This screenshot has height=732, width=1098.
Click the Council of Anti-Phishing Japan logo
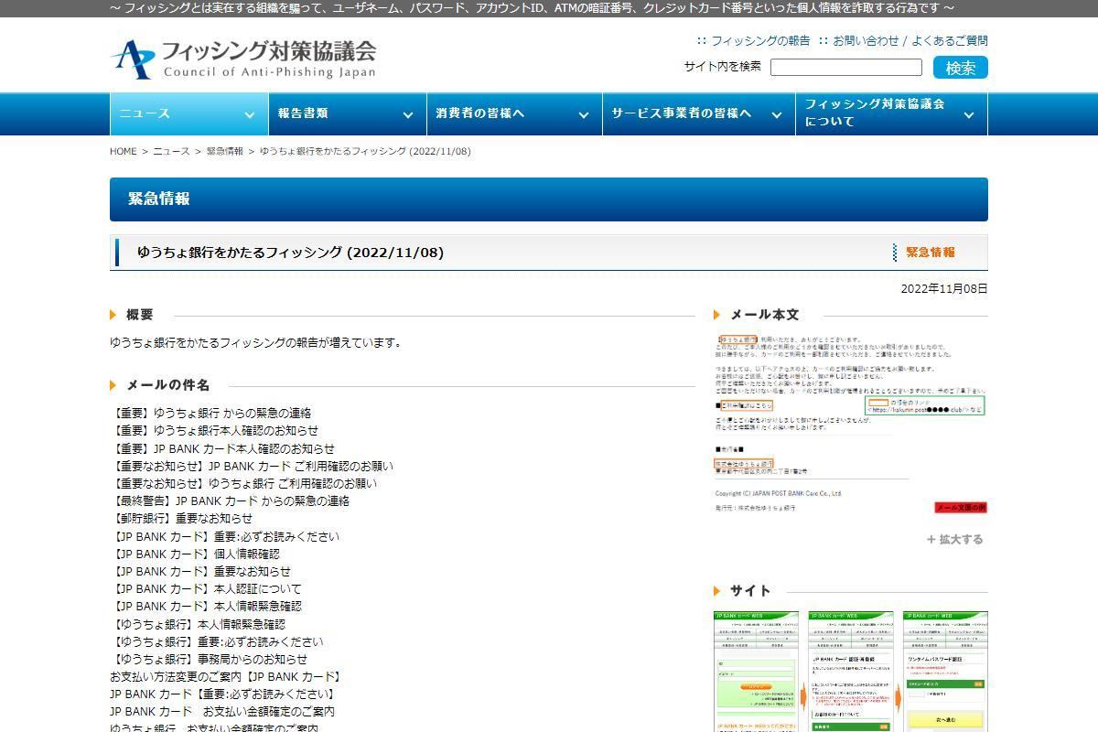pyautogui.click(x=242, y=59)
